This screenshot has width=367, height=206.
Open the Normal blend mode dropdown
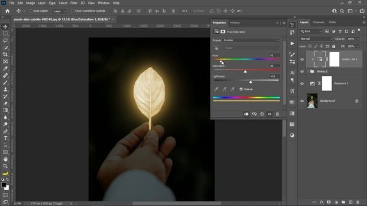[x=316, y=39]
